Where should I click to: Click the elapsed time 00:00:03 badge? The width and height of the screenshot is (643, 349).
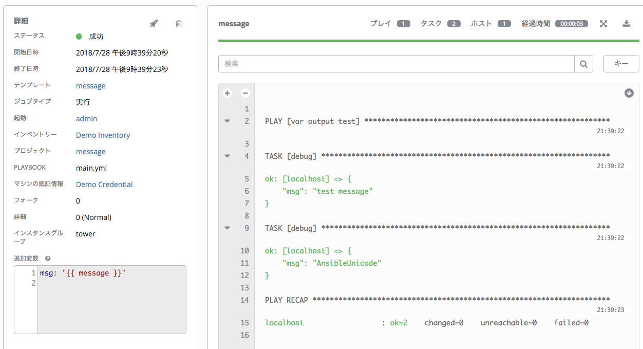571,24
